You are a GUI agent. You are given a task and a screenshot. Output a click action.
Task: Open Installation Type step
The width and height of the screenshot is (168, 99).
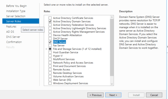(16, 11)
